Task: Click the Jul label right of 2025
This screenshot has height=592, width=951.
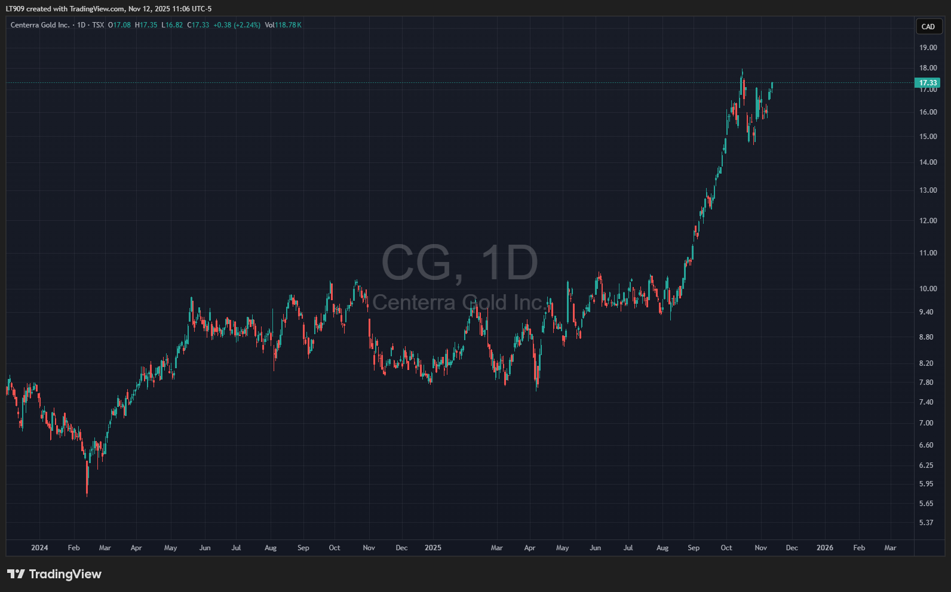Action: pos(628,548)
